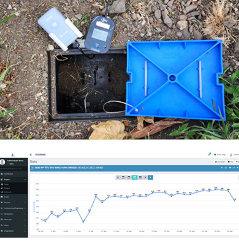Image resolution: width=239 pixels, height=243 pixels.
Task: Click the Map button near Stats header
Action: click(x=230, y=162)
